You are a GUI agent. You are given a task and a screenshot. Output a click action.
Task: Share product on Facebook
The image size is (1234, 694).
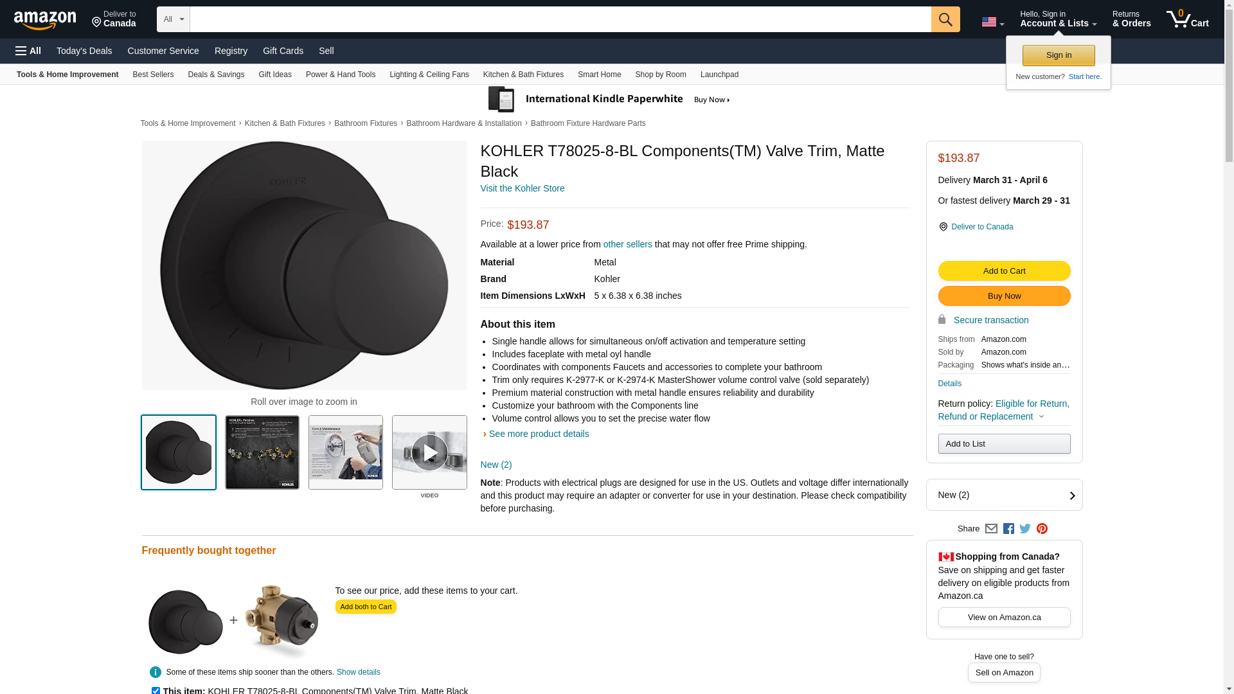(1008, 529)
